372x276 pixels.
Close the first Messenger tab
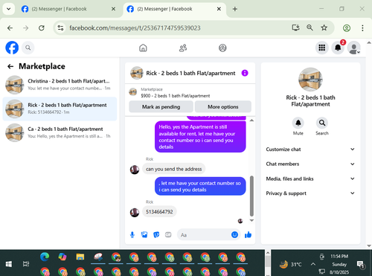click(113, 9)
